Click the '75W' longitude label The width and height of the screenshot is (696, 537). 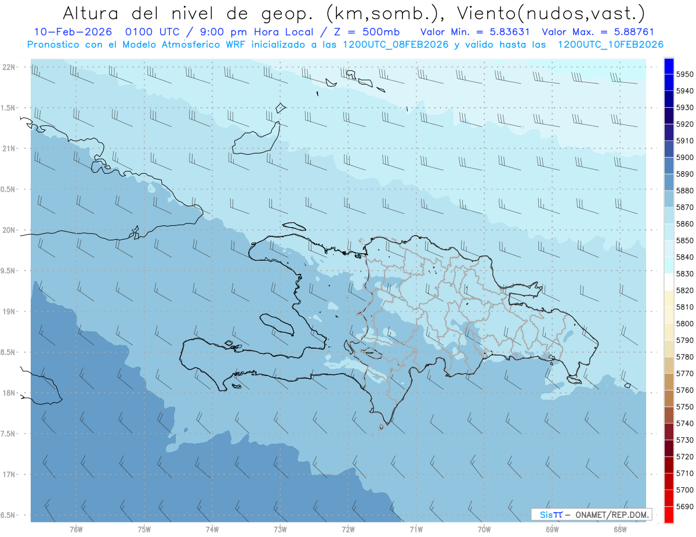pyautogui.click(x=144, y=529)
